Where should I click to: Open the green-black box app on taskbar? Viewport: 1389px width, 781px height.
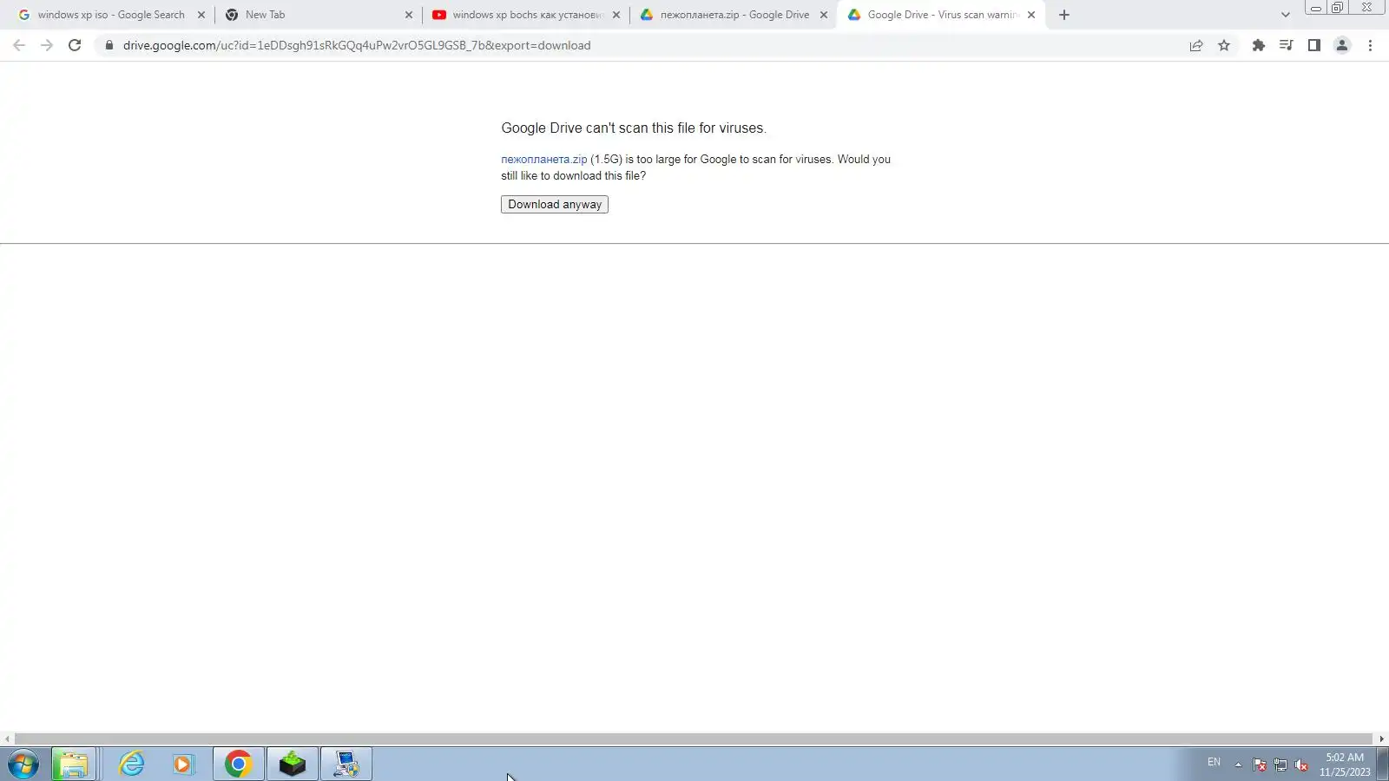coord(293,765)
